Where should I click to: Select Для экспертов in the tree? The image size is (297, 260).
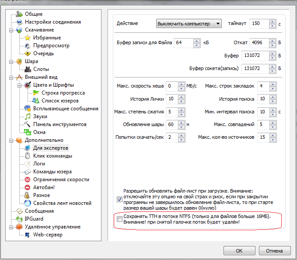pyautogui.click(x=51, y=148)
